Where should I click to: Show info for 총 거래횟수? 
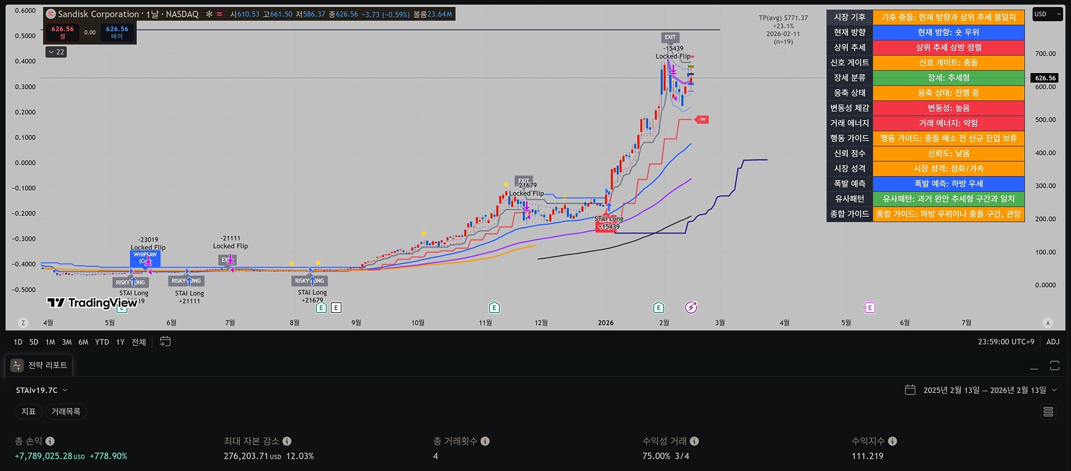point(485,441)
